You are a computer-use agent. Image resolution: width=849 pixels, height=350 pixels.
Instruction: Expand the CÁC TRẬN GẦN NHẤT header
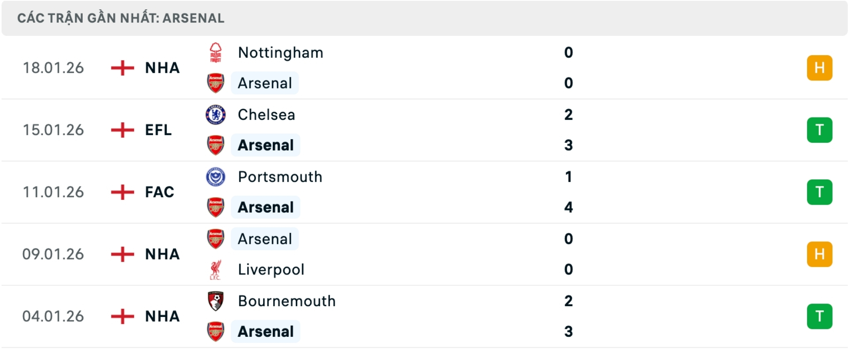pos(120,18)
